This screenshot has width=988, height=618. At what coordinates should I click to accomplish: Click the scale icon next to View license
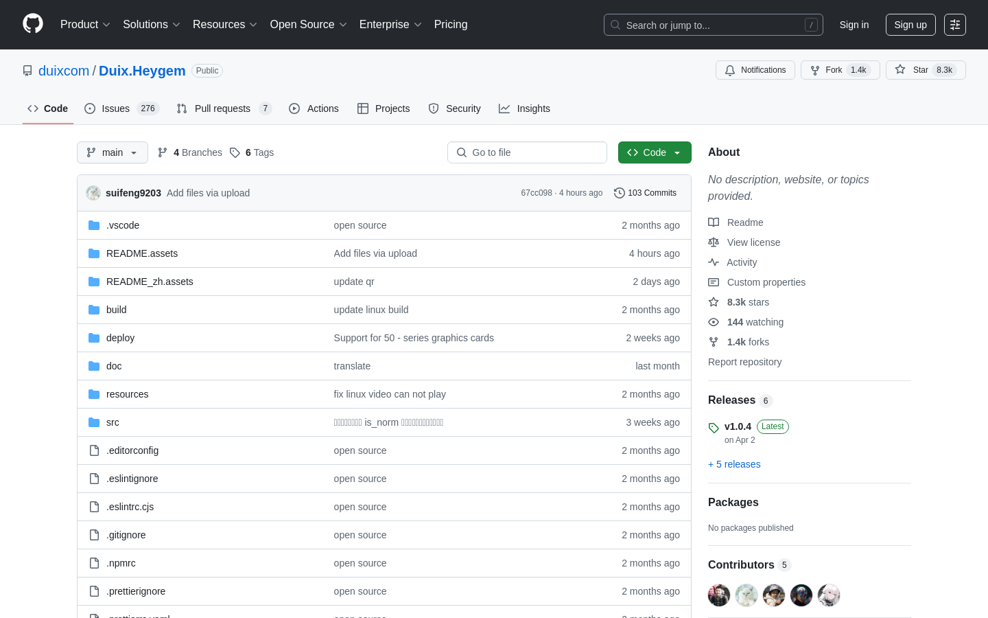click(714, 242)
